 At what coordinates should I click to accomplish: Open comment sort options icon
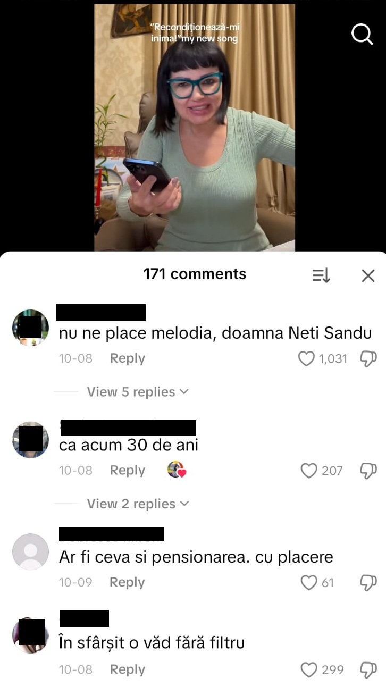point(321,275)
